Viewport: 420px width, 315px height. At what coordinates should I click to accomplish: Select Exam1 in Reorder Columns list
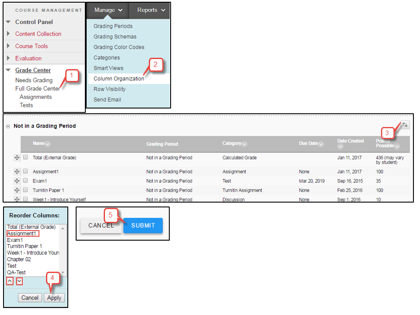click(x=15, y=240)
